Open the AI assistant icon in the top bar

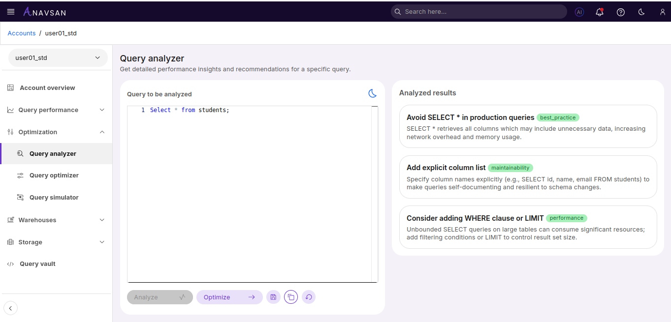pos(579,12)
